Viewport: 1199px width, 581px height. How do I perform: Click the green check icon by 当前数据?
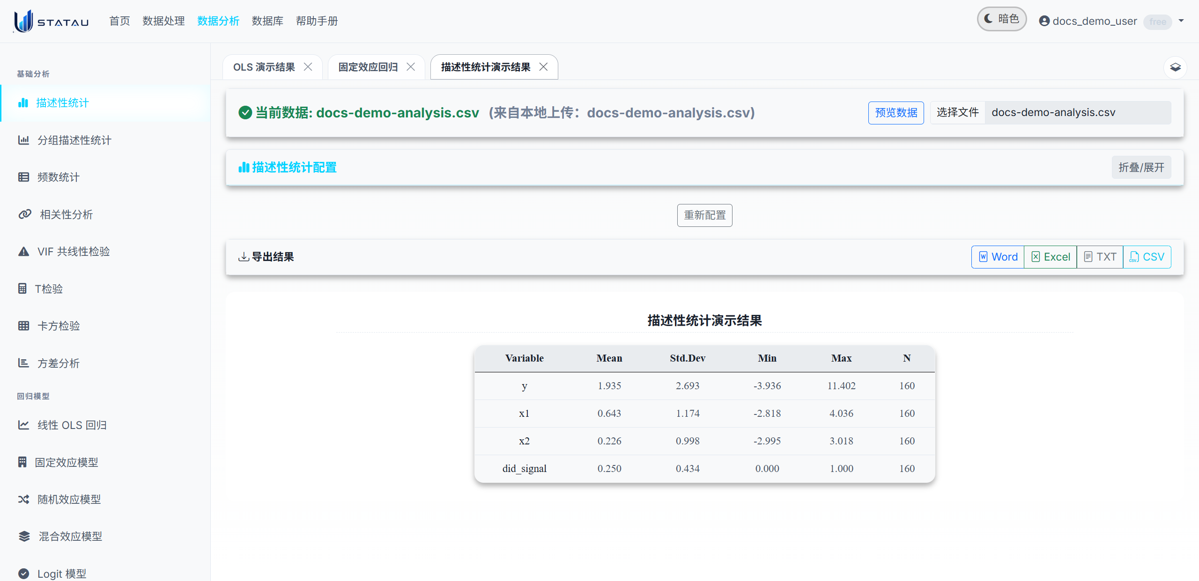click(245, 113)
